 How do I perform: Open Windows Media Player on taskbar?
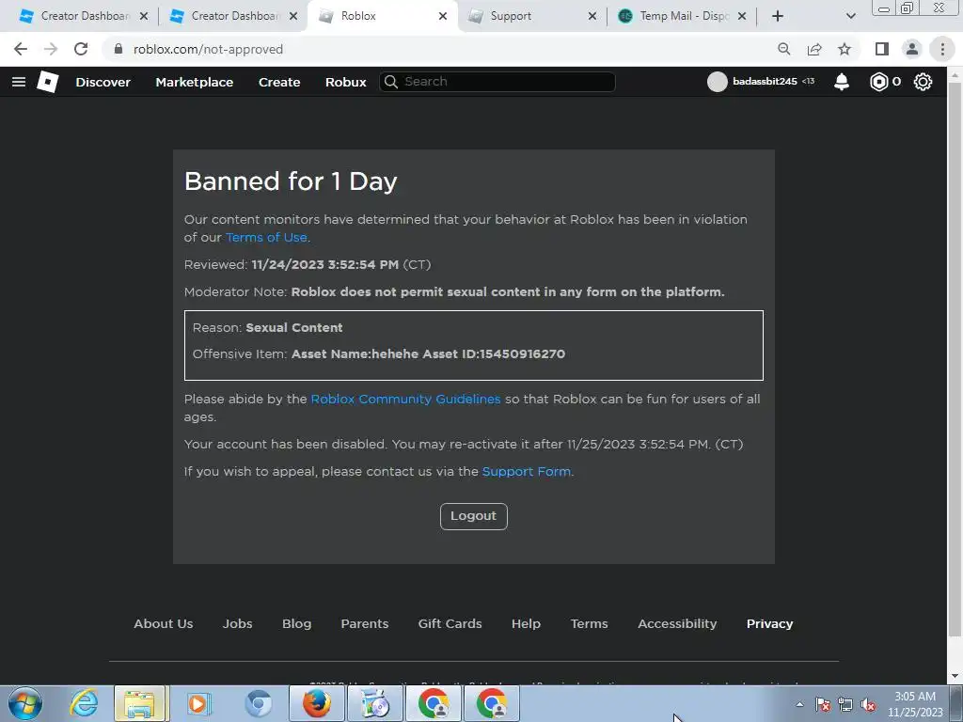tap(197, 703)
